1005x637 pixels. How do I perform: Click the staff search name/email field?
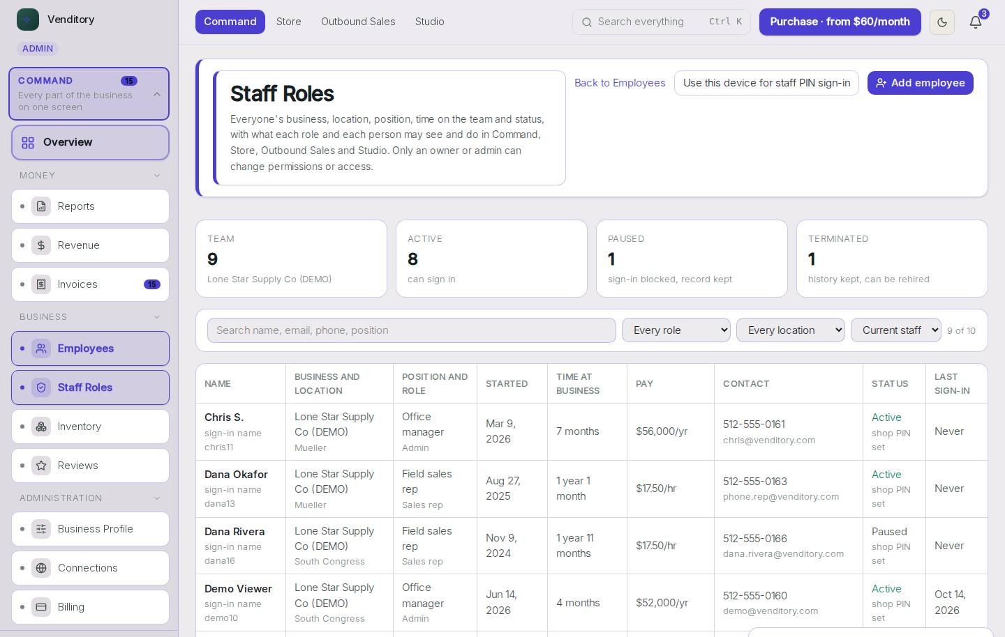click(412, 330)
